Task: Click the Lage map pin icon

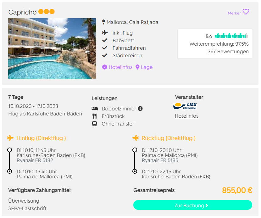Action: (x=137, y=67)
